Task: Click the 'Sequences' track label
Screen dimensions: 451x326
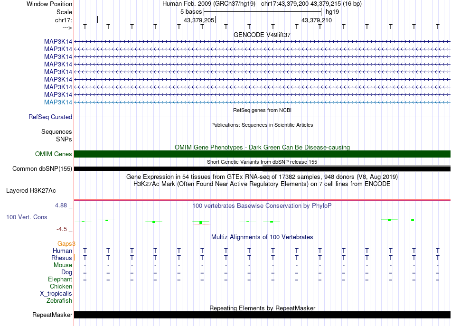Action: coord(56,131)
